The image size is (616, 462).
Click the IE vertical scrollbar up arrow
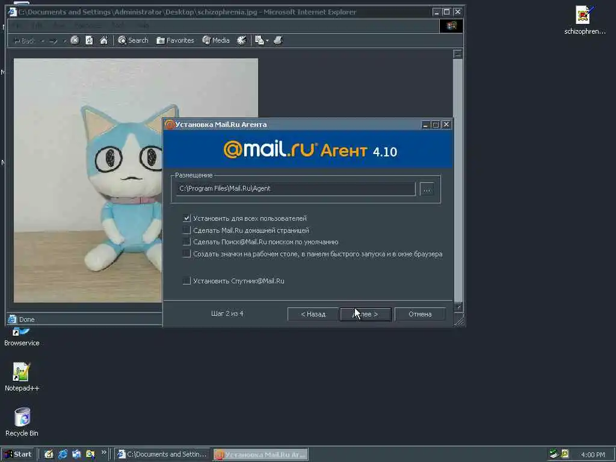(x=458, y=54)
